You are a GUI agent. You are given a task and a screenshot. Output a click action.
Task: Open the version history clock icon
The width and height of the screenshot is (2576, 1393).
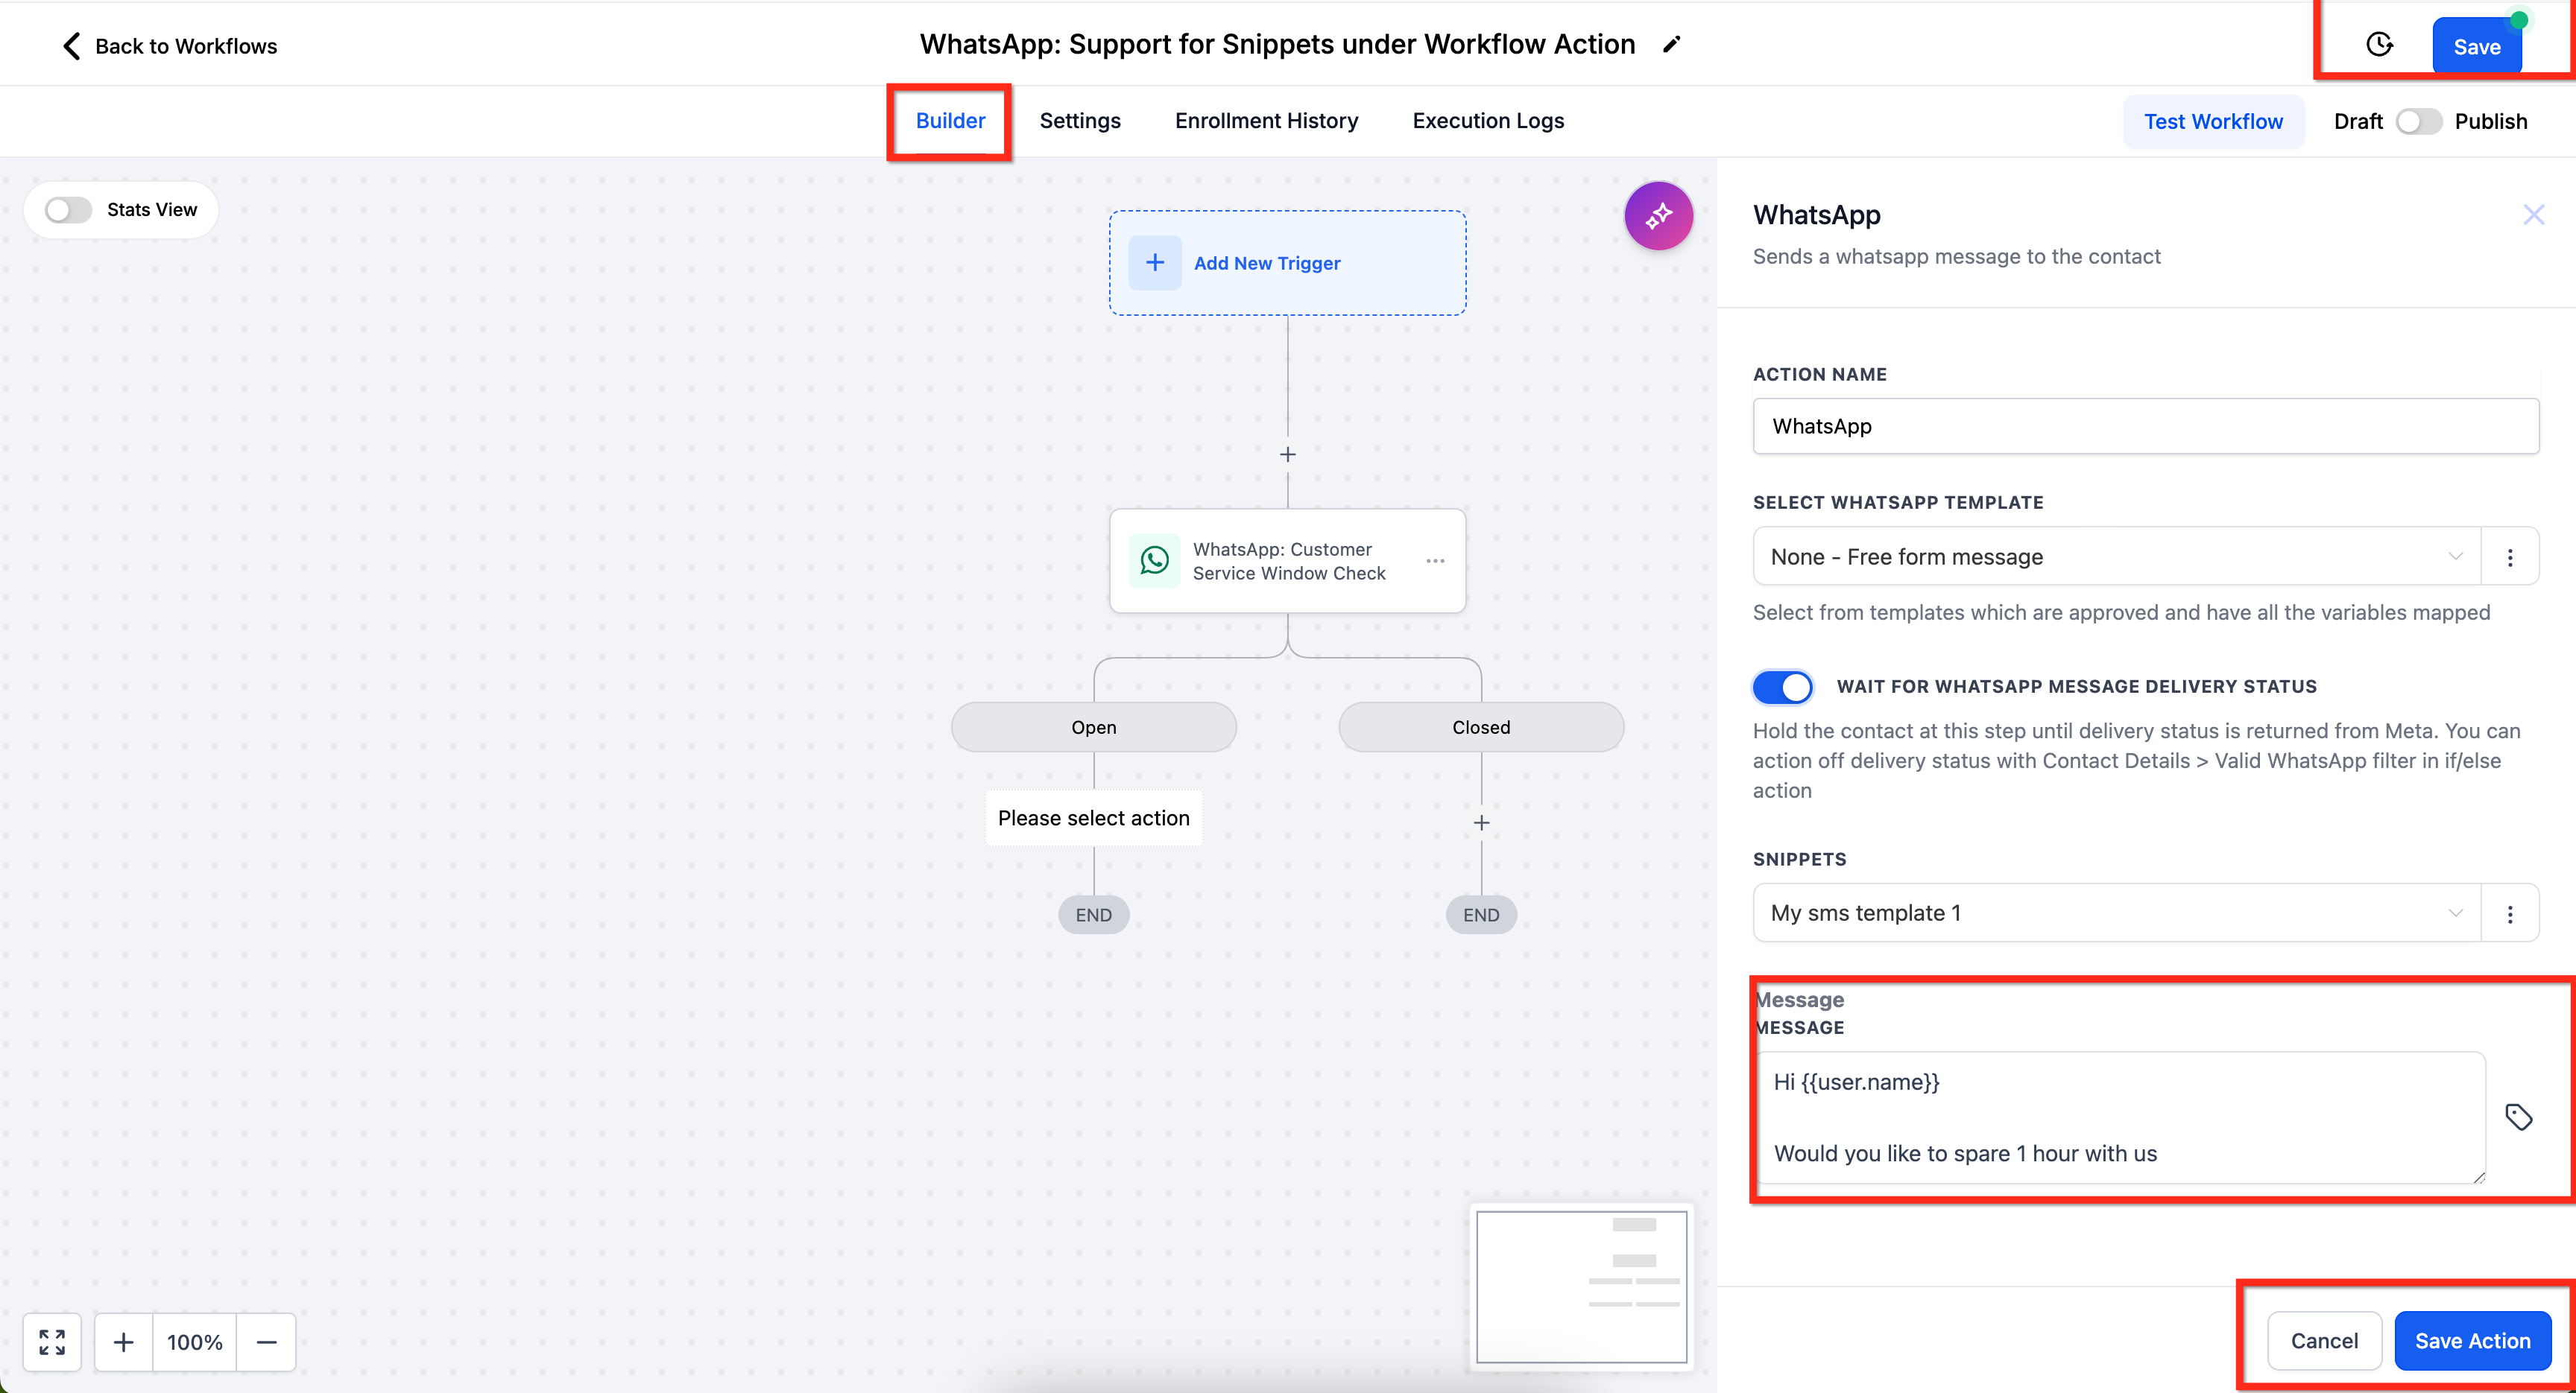(2379, 45)
